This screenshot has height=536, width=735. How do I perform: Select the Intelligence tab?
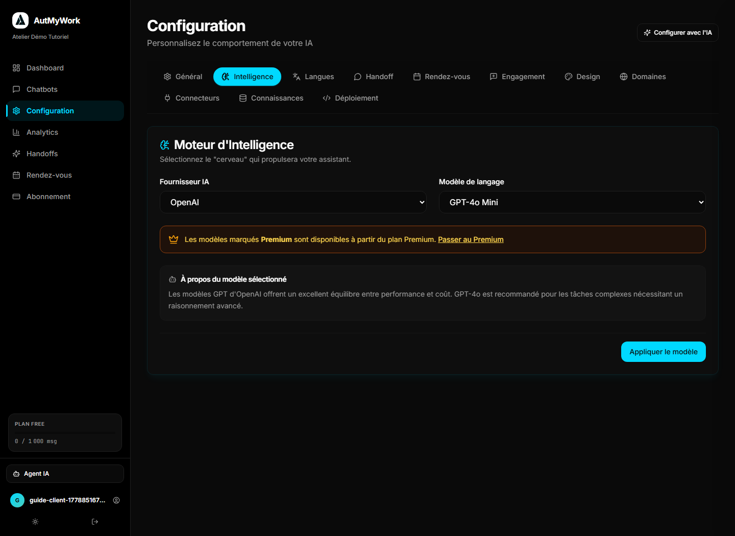click(x=247, y=77)
